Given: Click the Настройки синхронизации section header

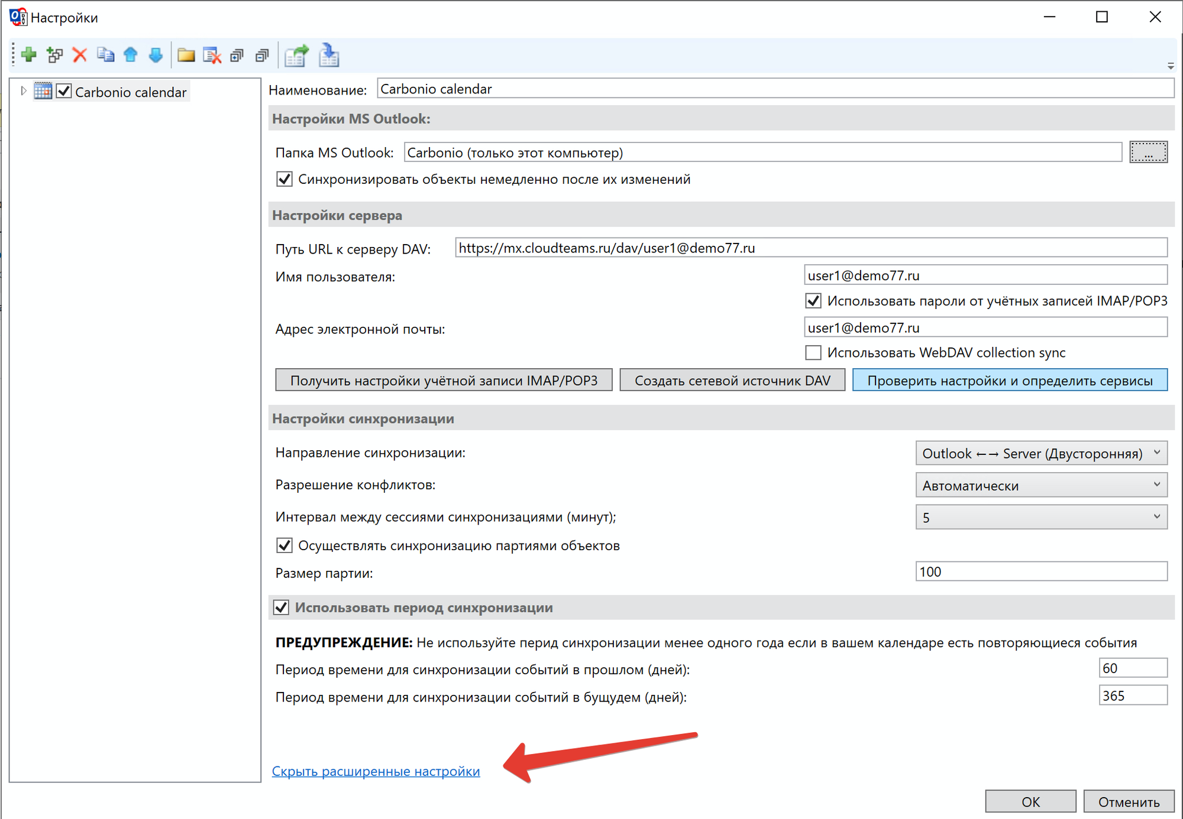Looking at the screenshot, I should [721, 418].
